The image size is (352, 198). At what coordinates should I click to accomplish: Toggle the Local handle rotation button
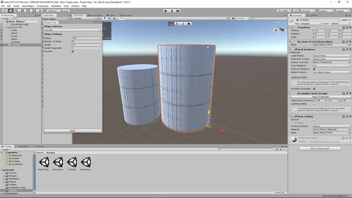[x=64, y=10]
